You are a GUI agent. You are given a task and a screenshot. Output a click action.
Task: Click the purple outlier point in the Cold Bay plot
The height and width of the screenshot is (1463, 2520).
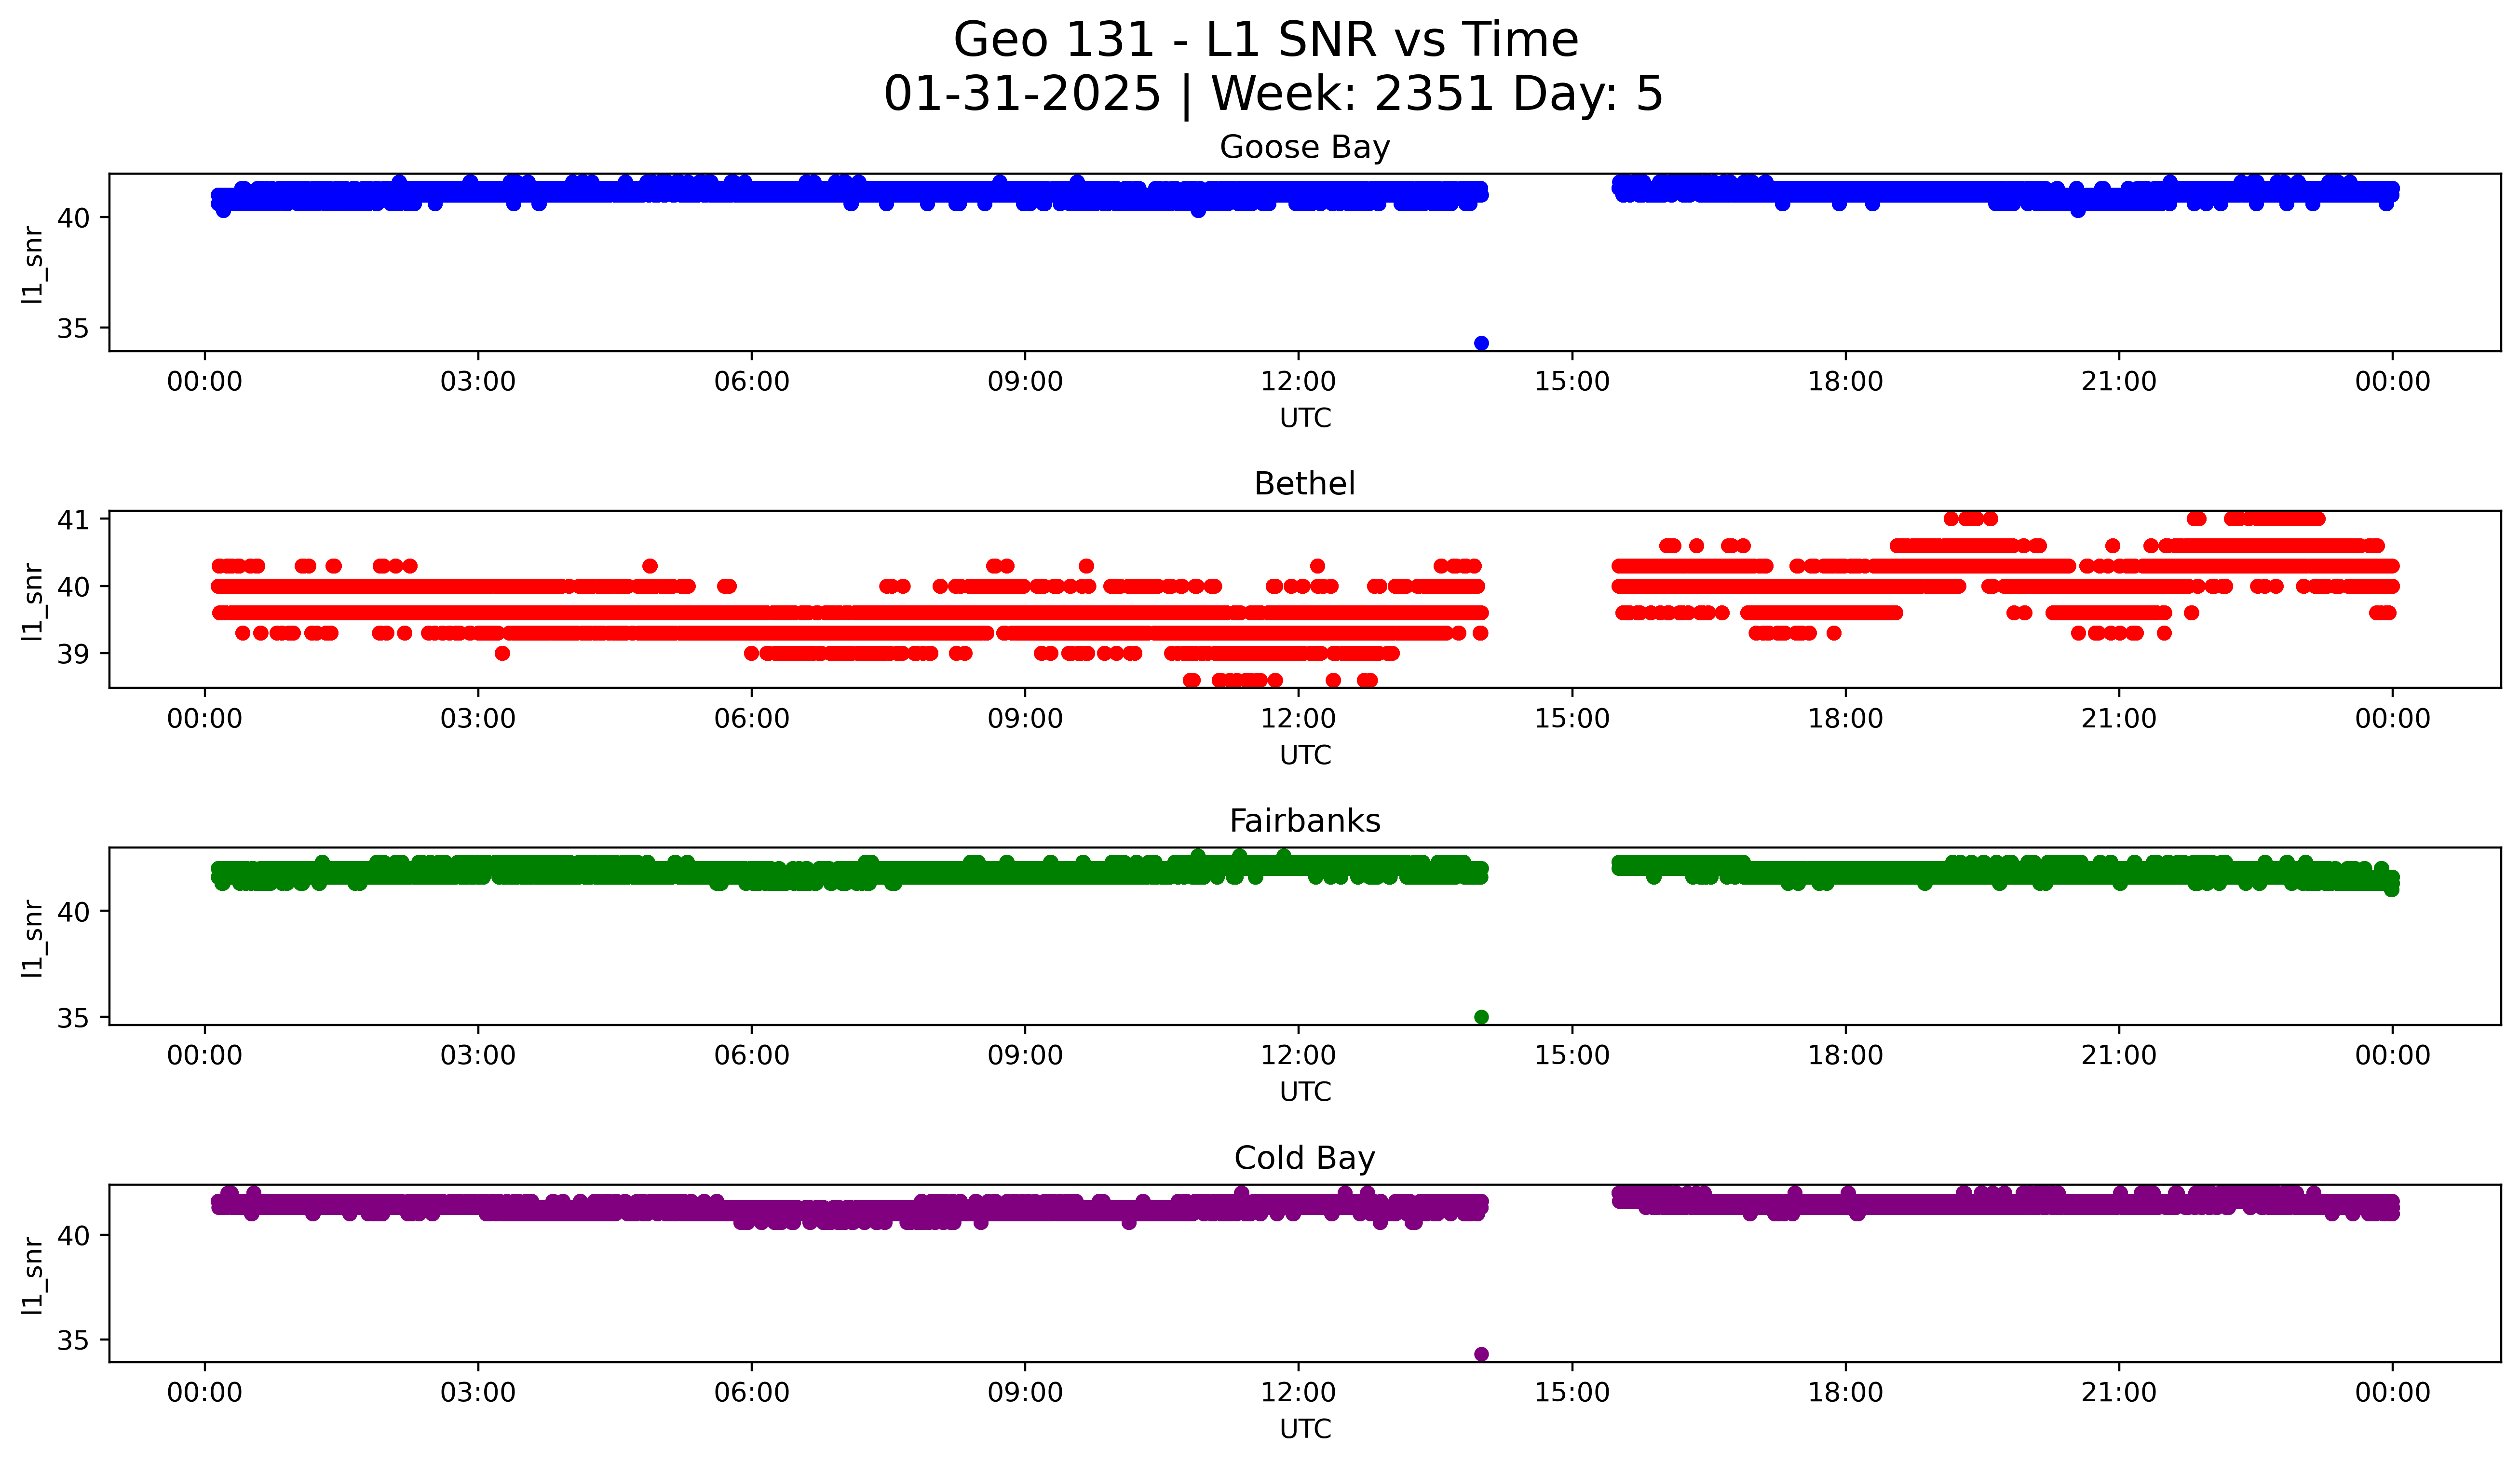[x=1481, y=1354]
